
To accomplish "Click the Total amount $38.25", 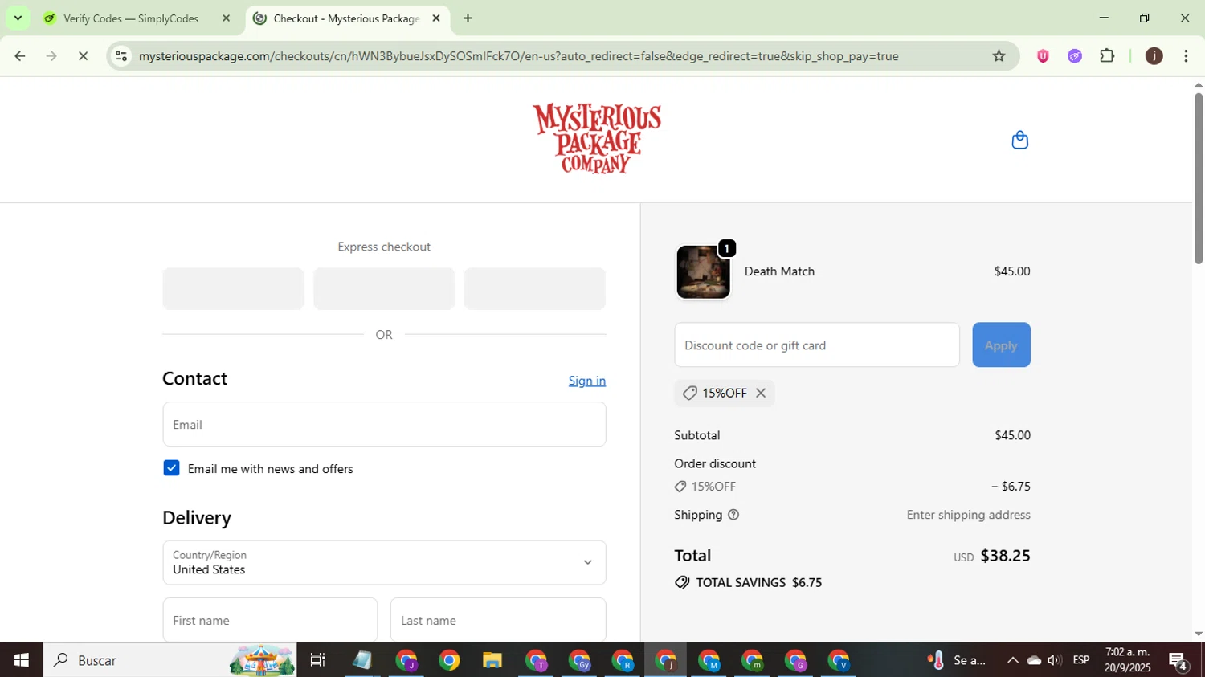I will 1005,556.
